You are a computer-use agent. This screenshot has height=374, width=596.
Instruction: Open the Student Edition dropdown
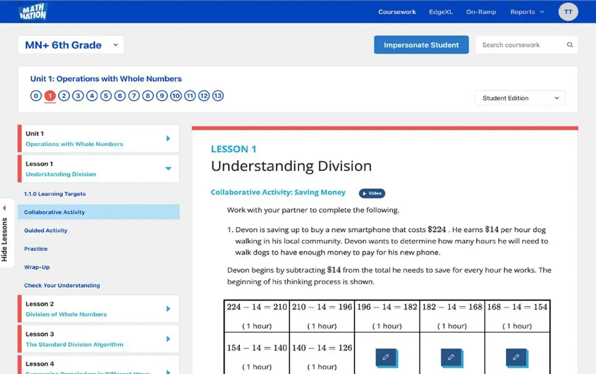[520, 98]
